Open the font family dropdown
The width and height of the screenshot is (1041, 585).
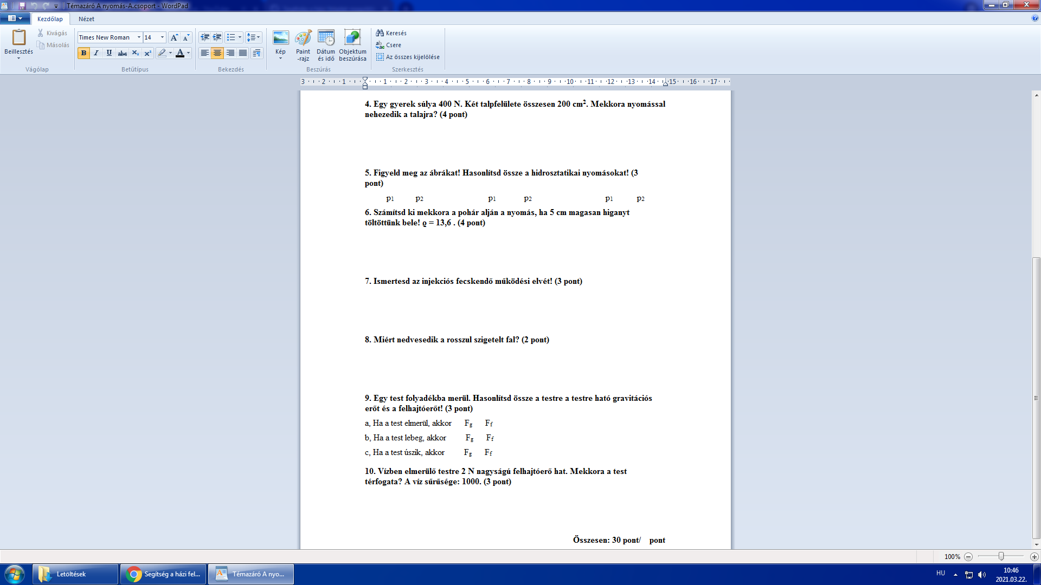(x=139, y=37)
